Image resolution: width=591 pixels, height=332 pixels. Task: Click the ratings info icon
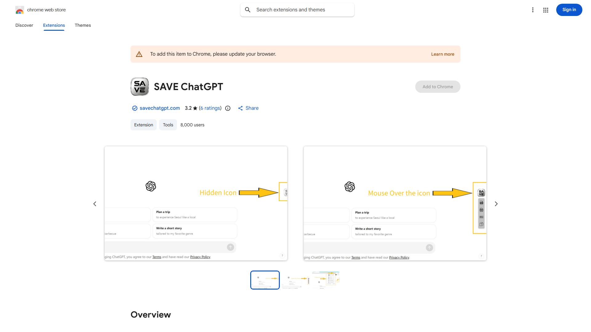(x=228, y=108)
